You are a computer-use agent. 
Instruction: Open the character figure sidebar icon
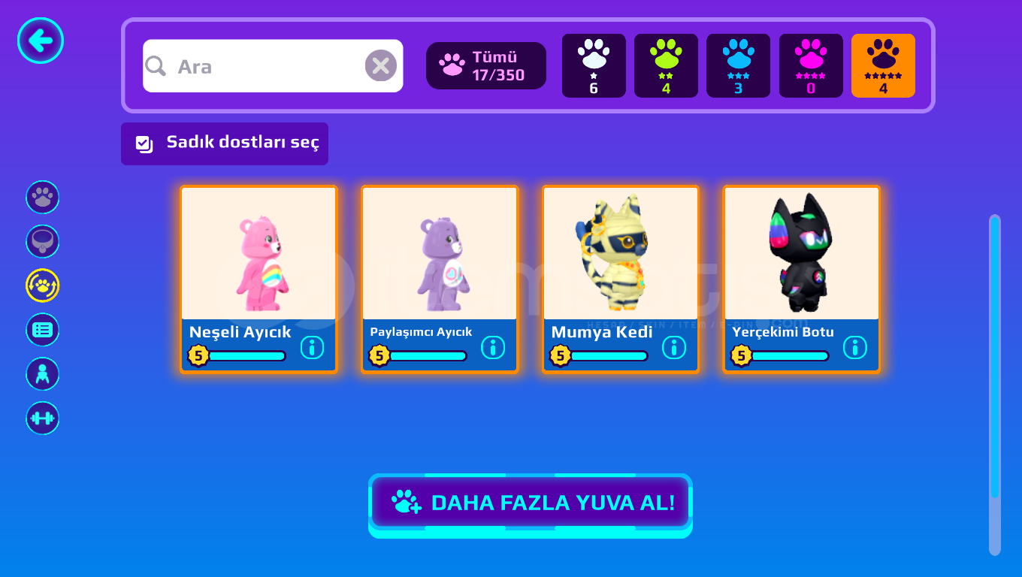tap(43, 374)
